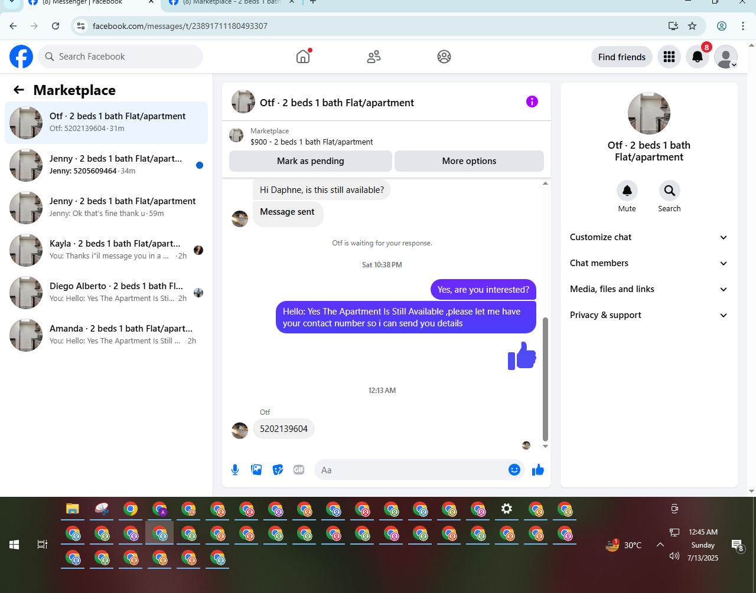Open the Task View taskbar icon
Screen dimensions: 756x593
[x=43, y=545]
